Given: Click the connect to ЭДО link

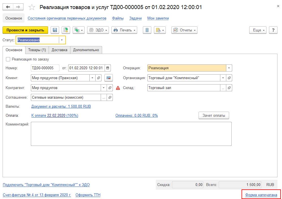Looking at the screenshot, I should coord(46,185).
